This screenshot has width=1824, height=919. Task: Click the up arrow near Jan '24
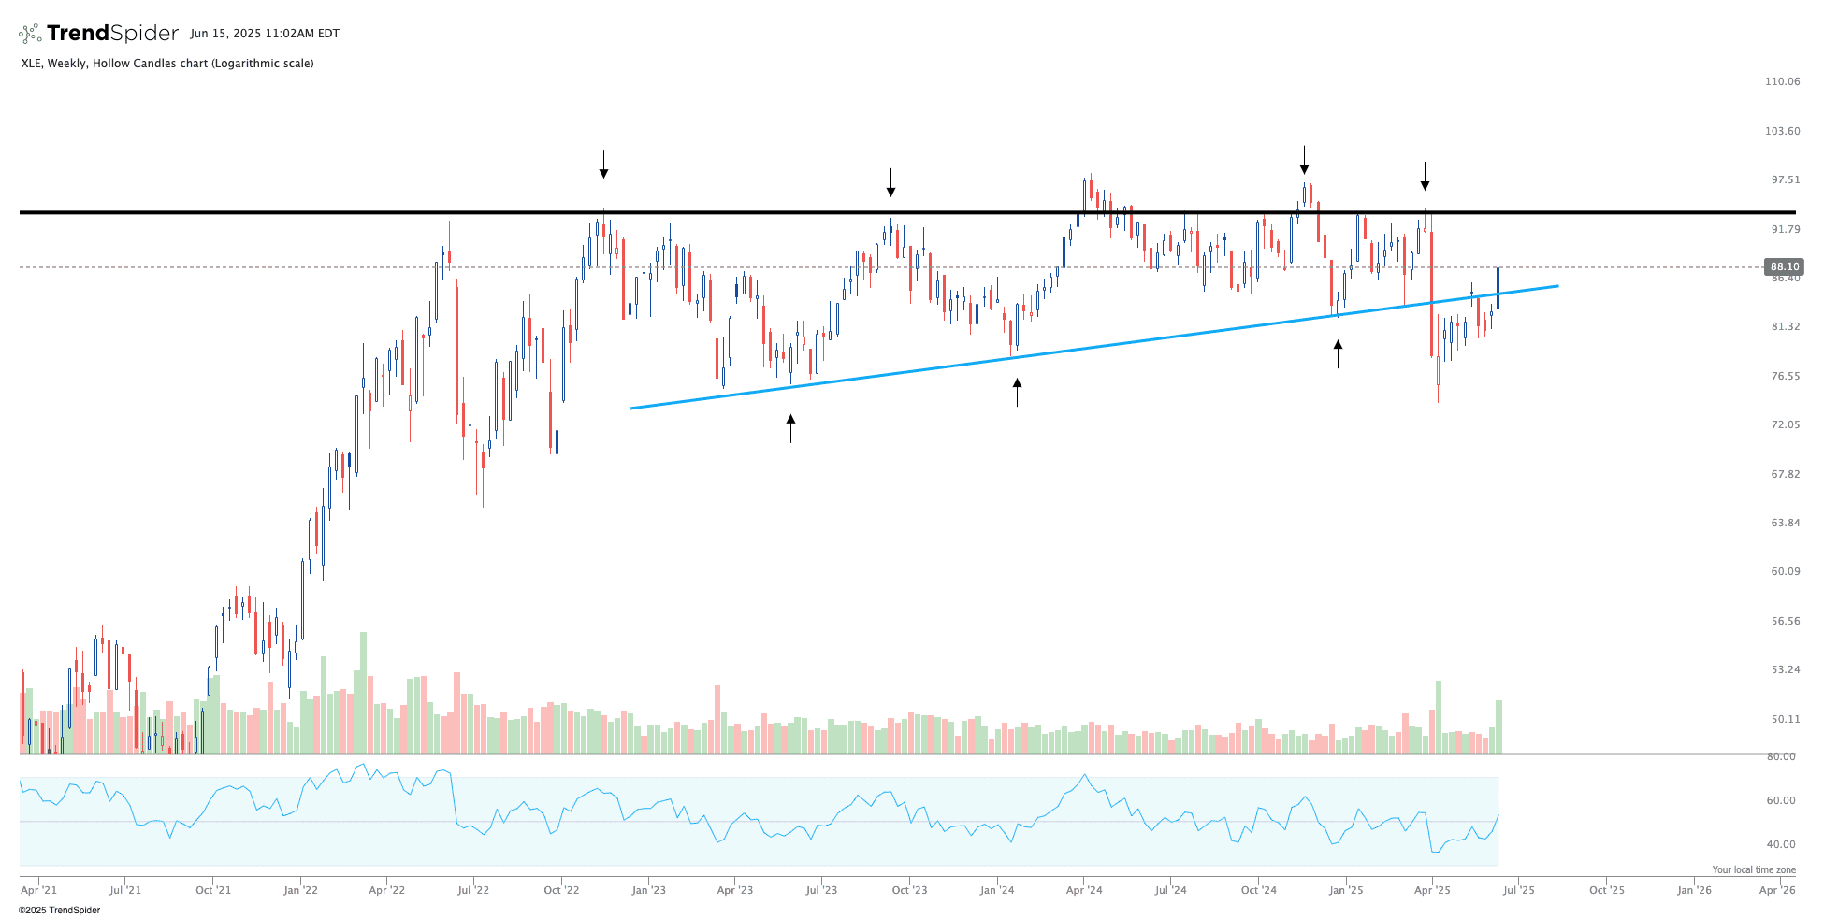[1017, 392]
